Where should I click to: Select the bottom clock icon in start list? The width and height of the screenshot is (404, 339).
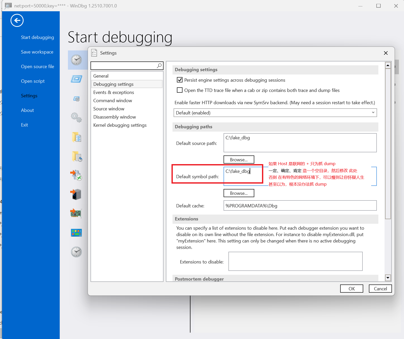point(76,252)
